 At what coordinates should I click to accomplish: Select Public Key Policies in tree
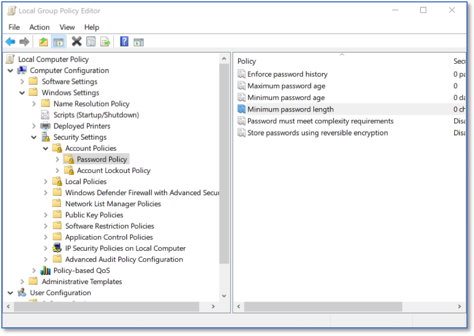pyautogui.click(x=95, y=215)
